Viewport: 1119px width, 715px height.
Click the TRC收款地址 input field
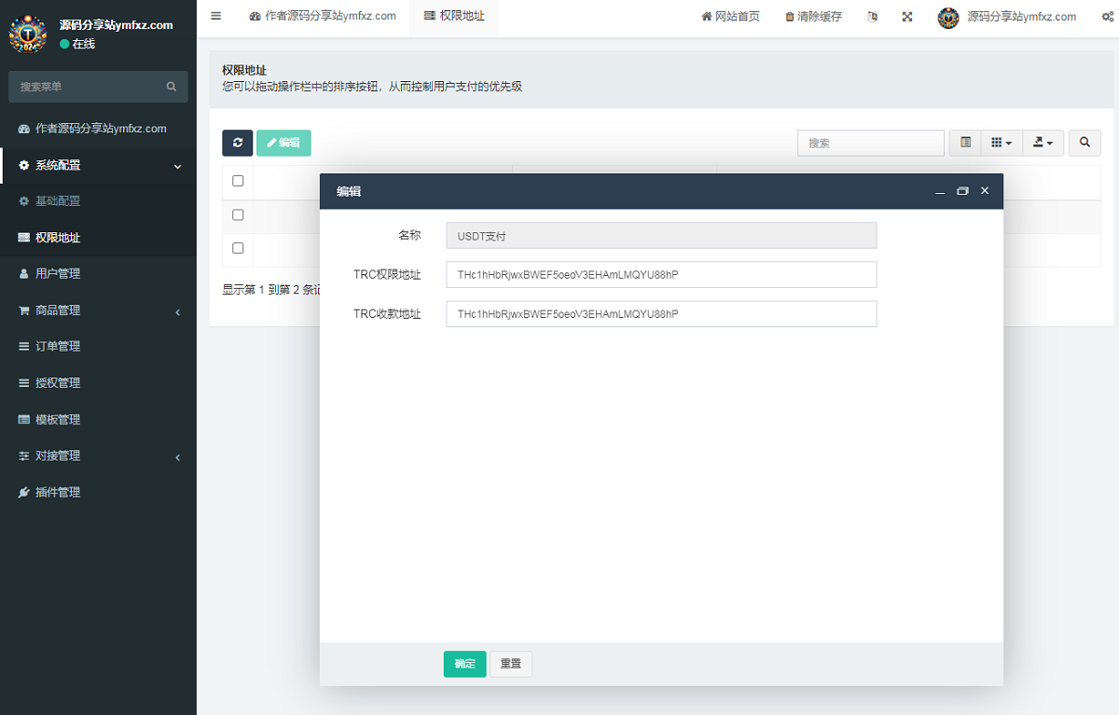pos(661,314)
